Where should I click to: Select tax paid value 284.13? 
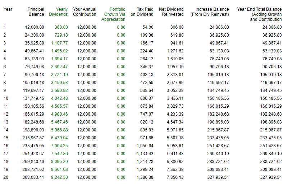tap(147, 59)
